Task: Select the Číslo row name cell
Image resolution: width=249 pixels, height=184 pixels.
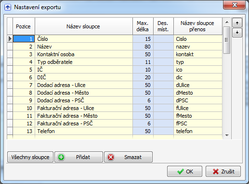Action: [84, 39]
